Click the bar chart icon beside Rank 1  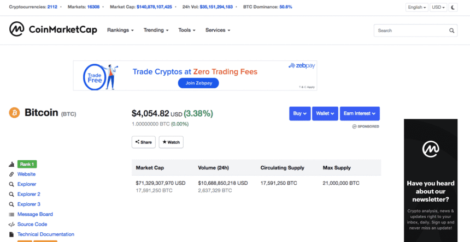click(11, 164)
